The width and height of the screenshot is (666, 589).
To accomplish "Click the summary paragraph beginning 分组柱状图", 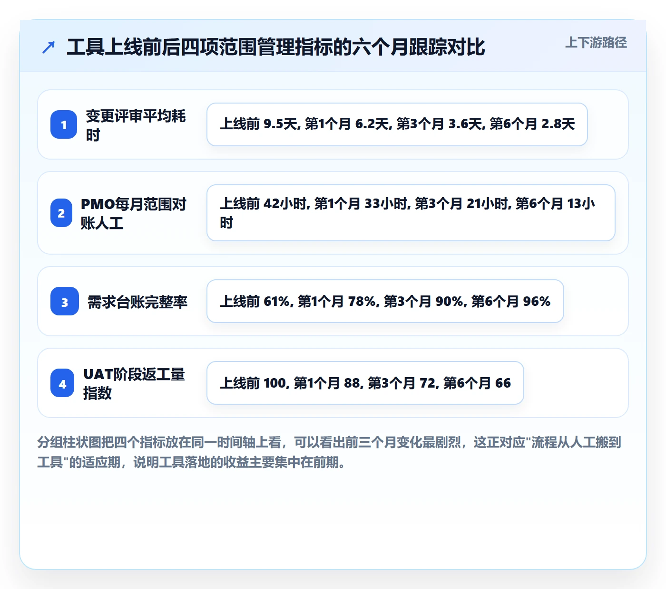I will (330, 452).
